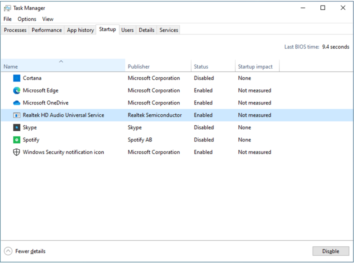Select the Spotify row name
354x263 pixels.
31,140
